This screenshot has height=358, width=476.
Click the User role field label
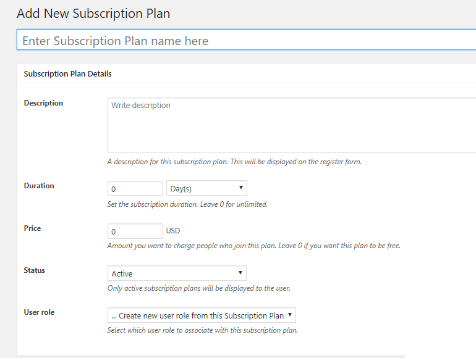(x=39, y=312)
